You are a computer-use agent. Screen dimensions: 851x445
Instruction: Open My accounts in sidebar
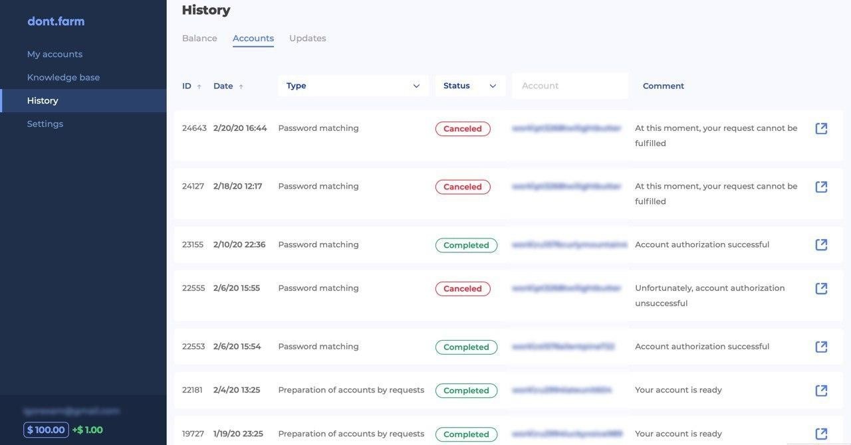point(55,54)
